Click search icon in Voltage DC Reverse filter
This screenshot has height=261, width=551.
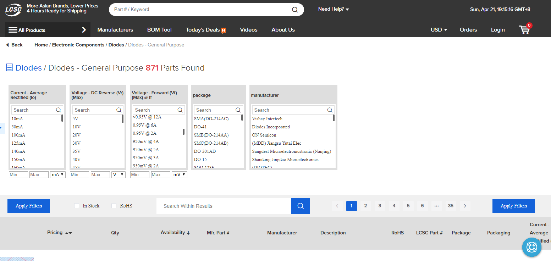click(x=119, y=110)
